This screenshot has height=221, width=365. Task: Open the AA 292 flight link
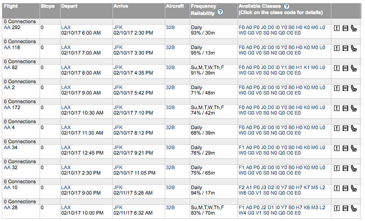[x=12, y=27]
